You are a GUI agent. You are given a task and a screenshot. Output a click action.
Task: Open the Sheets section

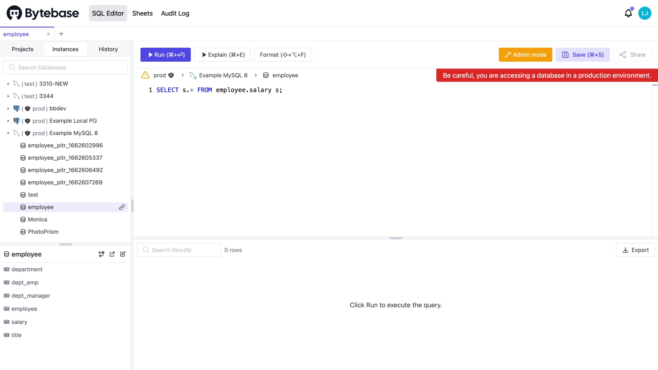click(142, 13)
